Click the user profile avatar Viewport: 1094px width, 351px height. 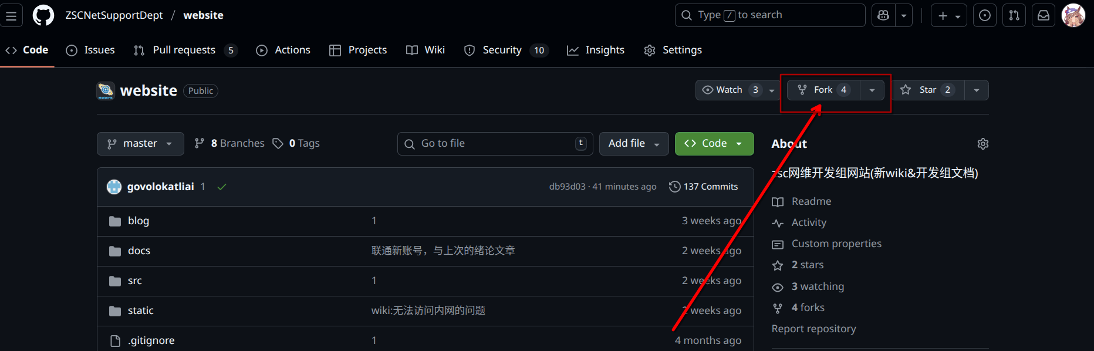[x=1073, y=16]
